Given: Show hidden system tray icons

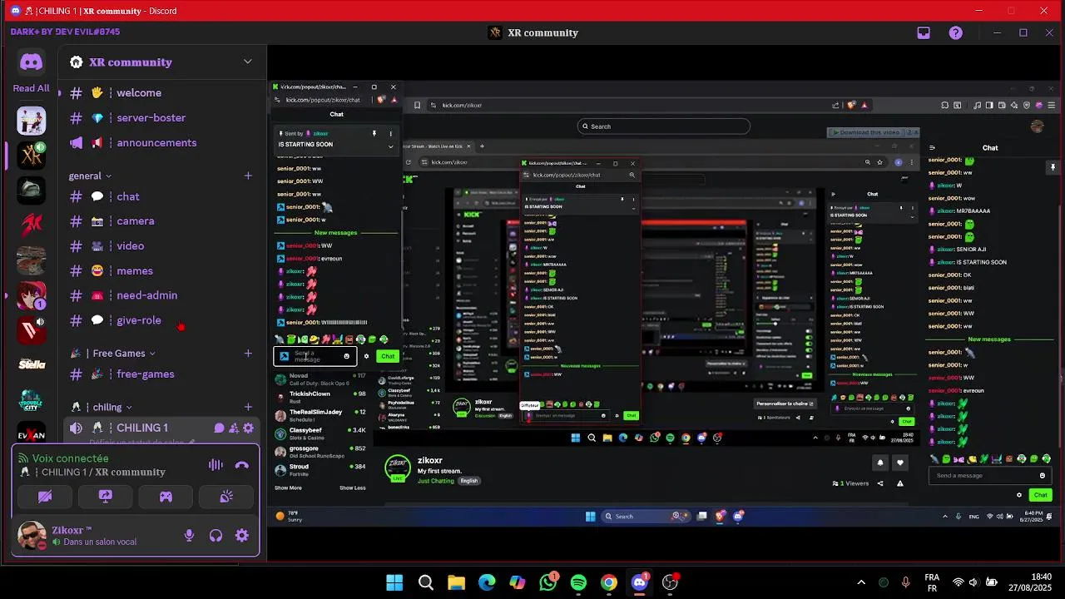Looking at the screenshot, I should click(x=861, y=582).
